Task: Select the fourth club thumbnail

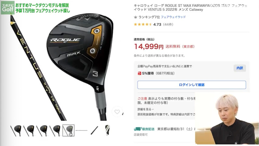Action: click(55, 130)
